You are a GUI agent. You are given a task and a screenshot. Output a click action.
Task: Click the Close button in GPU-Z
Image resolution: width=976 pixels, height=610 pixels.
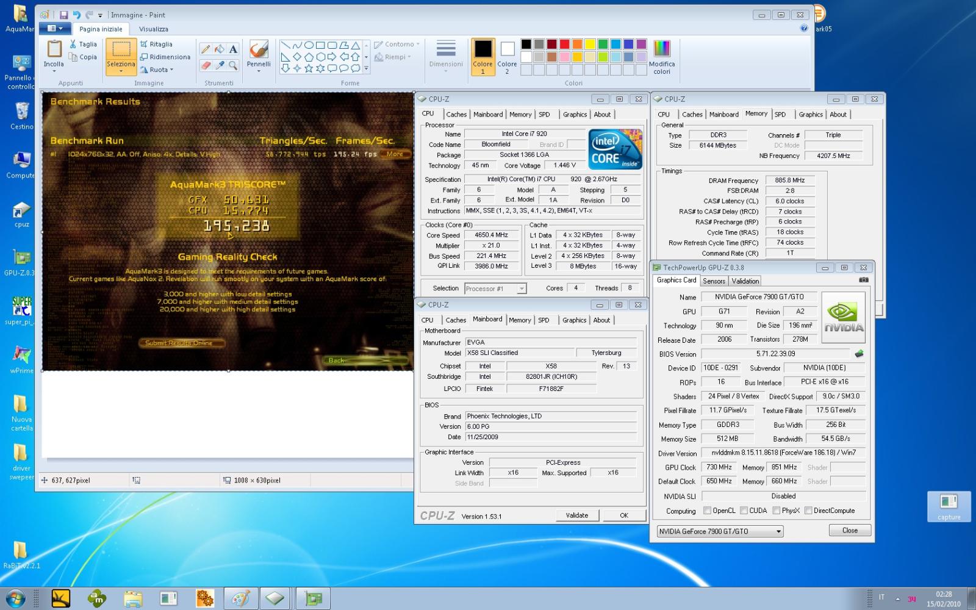point(850,531)
